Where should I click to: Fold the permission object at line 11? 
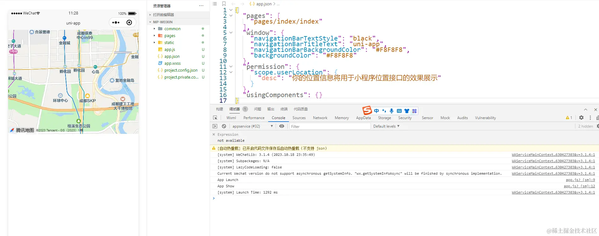pos(231,67)
